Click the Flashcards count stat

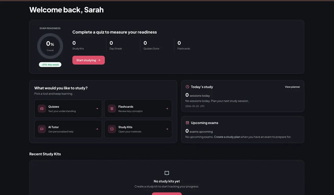click(184, 45)
